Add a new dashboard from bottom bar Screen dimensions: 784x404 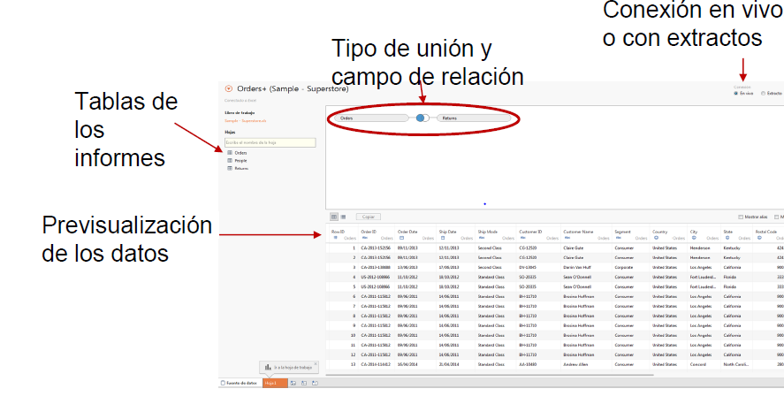tap(304, 383)
